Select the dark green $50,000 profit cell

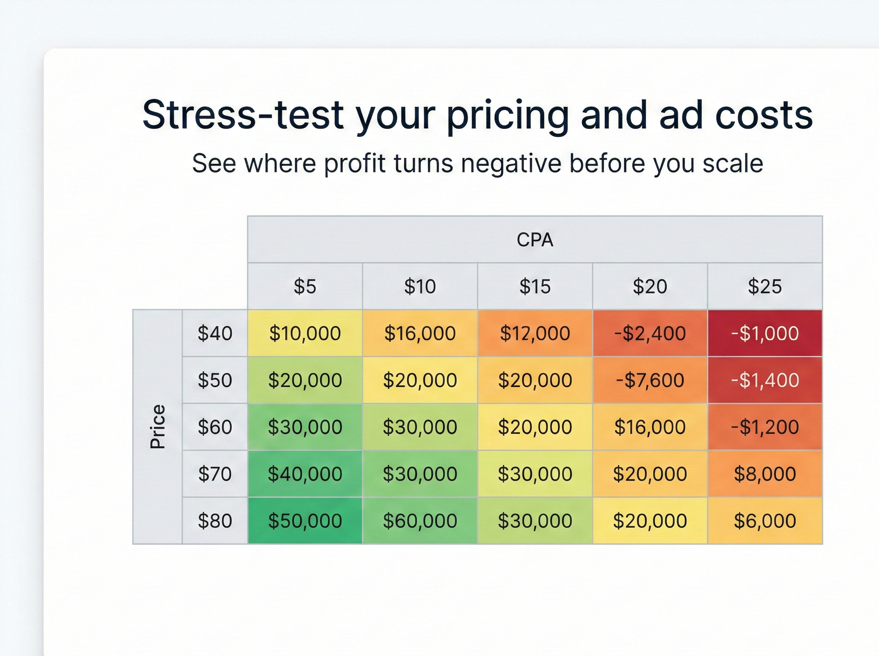pyautogui.click(x=305, y=521)
